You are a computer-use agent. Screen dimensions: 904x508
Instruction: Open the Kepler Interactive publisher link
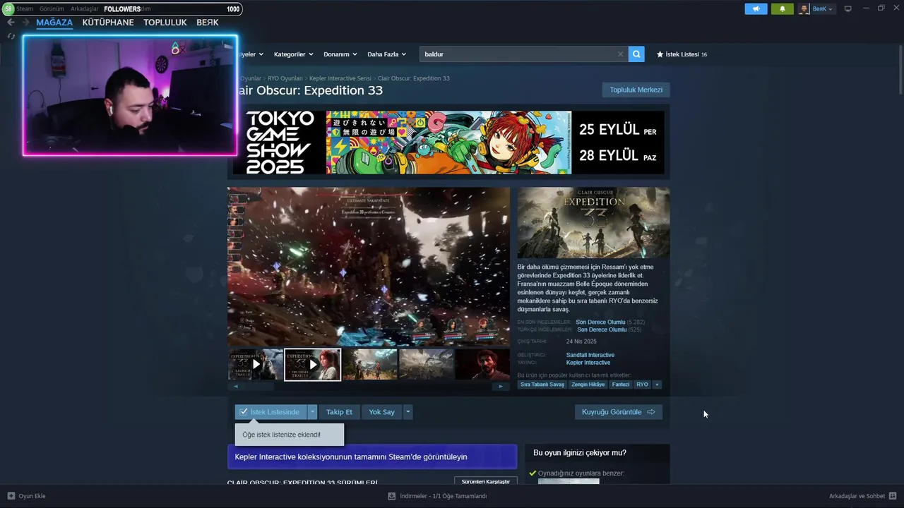588,363
